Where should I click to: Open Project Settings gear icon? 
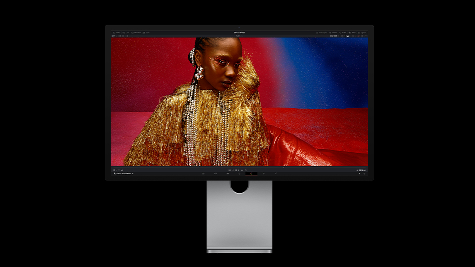[x=365, y=174]
